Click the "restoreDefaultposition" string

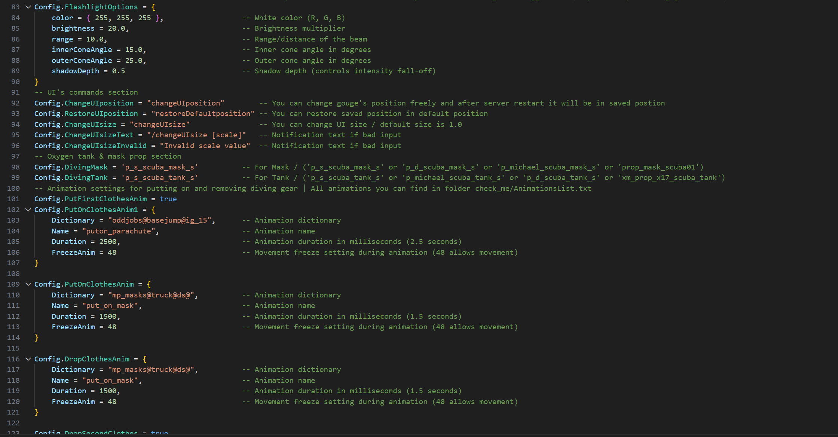pos(203,114)
